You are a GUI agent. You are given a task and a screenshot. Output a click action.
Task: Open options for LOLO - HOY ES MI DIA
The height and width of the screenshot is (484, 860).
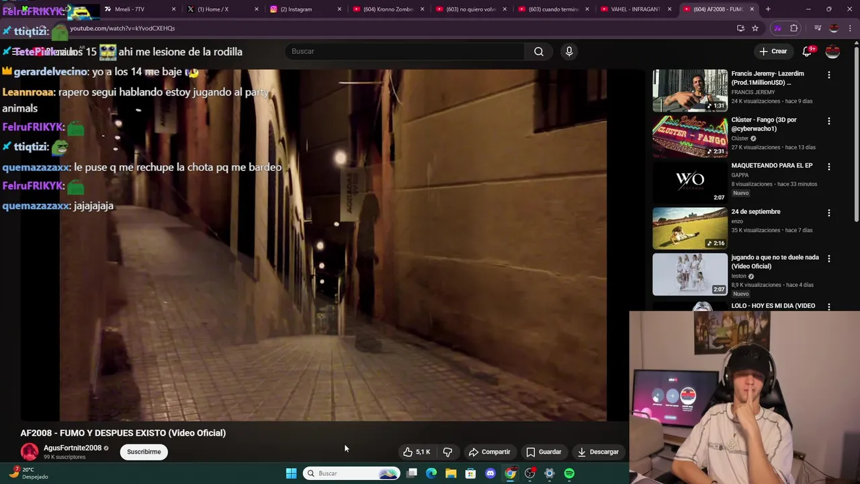point(829,306)
